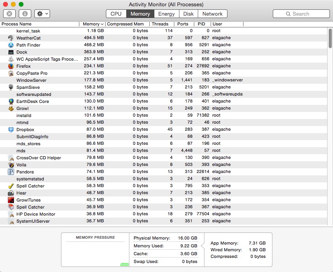Click the Spell Catcher book icon (36.9 MB)

(x=11, y=207)
